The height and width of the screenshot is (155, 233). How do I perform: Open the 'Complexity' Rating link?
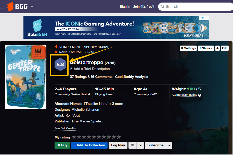185,95
